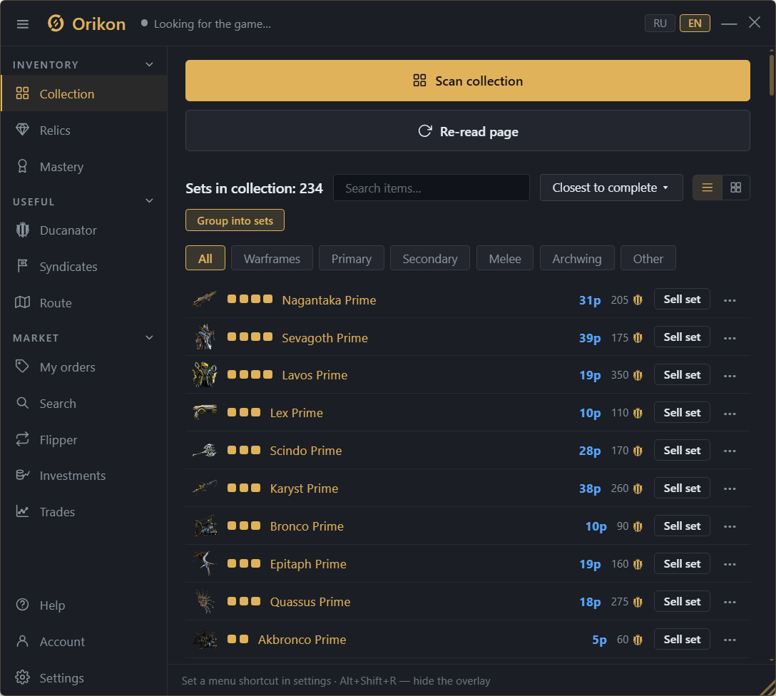
Task: Toggle Group into sets
Action: click(235, 220)
